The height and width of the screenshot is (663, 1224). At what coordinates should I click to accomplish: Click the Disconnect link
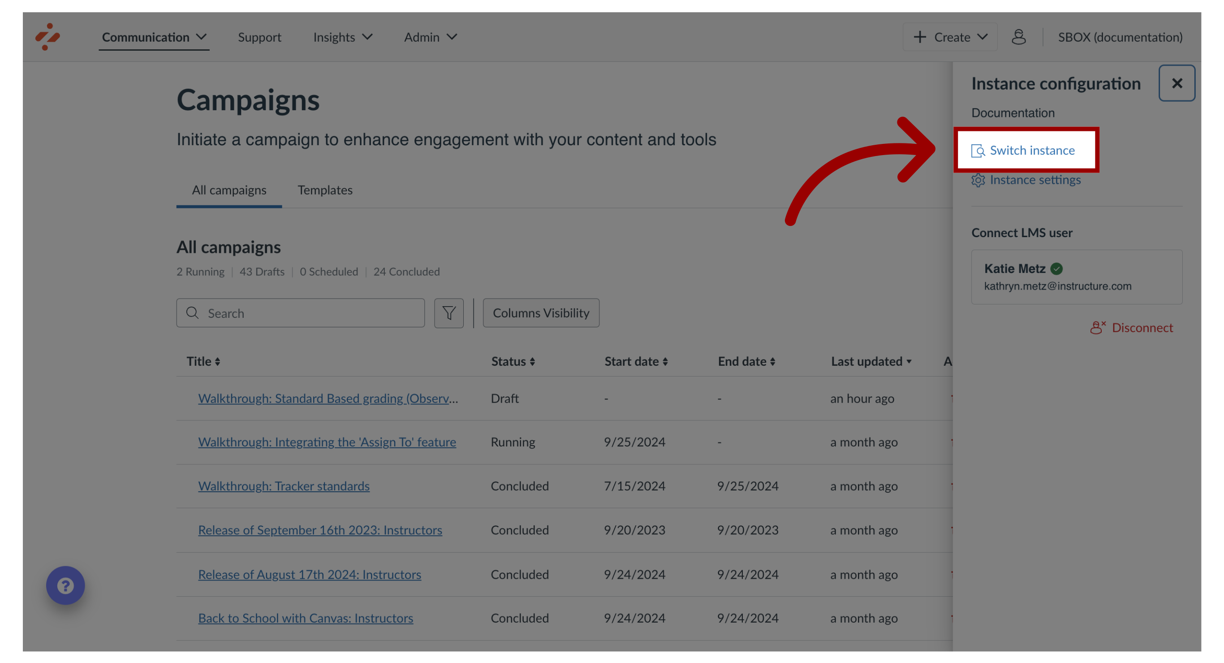(1131, 327)
